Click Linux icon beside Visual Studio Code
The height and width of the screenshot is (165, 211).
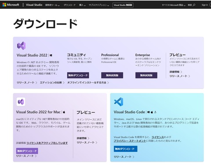(x=155, y=112)
